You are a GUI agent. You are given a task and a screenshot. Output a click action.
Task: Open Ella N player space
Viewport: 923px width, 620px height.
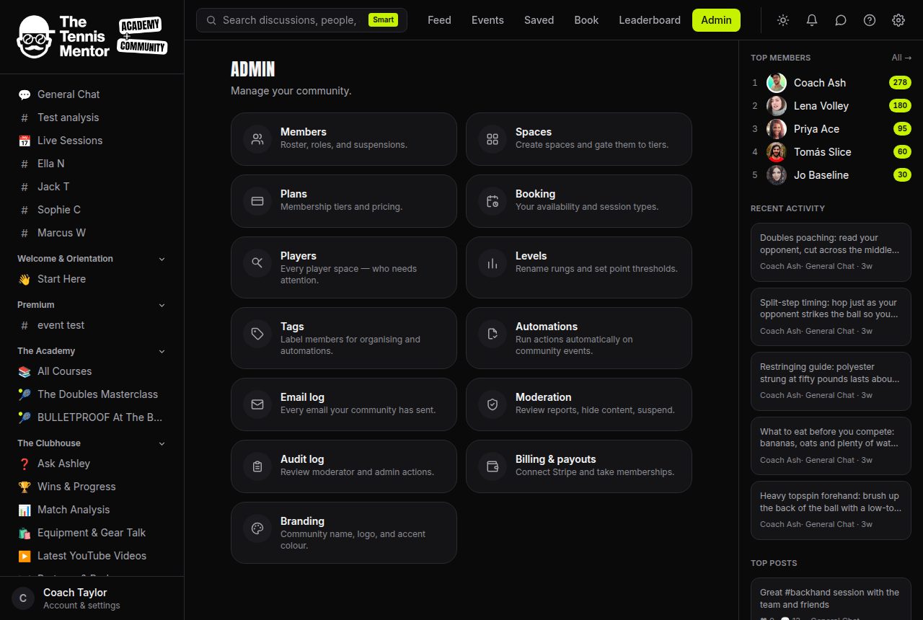(92, 164)
